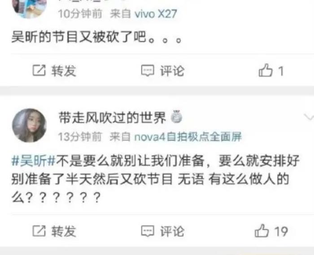Image resolution: width=314 pixels, height=255 pixels.
Task: Tap medal badge beside username 带走风吹过的世界
Action: click(176, 117)
